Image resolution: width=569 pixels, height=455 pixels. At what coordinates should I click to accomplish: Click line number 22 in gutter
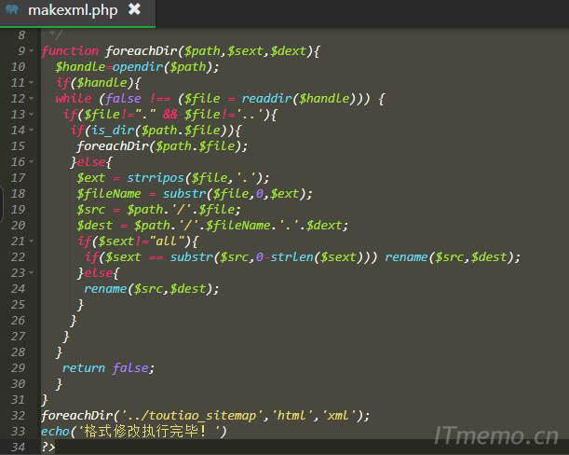click(x=18, y=257)
